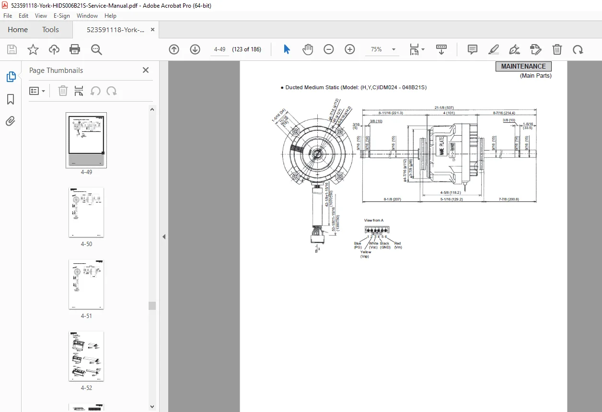
Task: Click the stamp tool icon
Action: pos(536,49)
